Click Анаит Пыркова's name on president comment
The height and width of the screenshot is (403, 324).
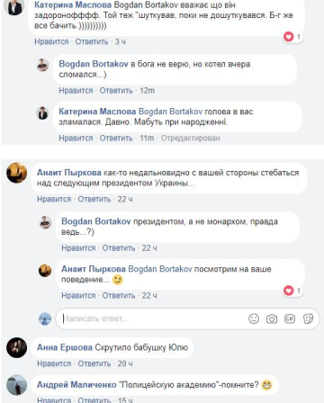(69, 173)
